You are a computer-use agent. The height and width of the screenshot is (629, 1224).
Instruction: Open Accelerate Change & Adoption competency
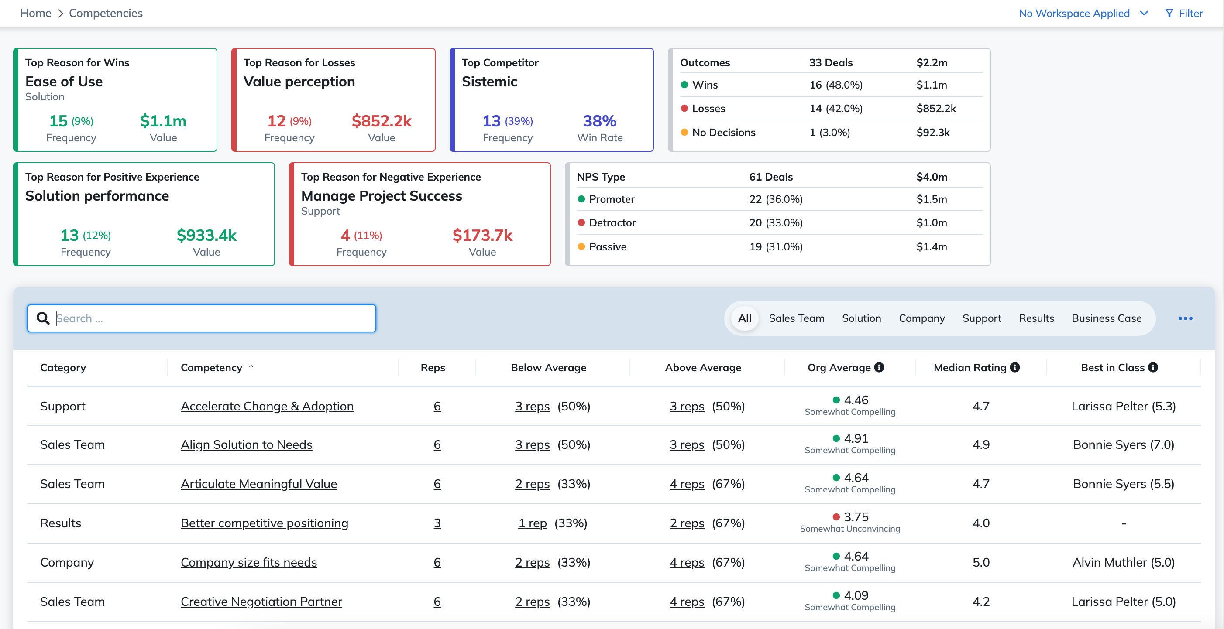(267, 406)
